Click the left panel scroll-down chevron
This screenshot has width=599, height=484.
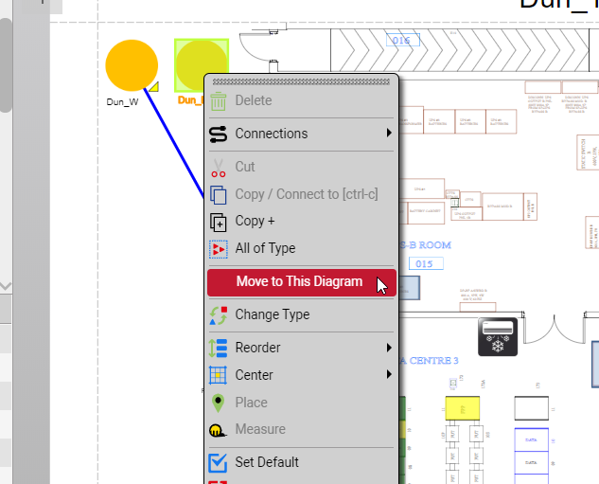coord(6,285)
